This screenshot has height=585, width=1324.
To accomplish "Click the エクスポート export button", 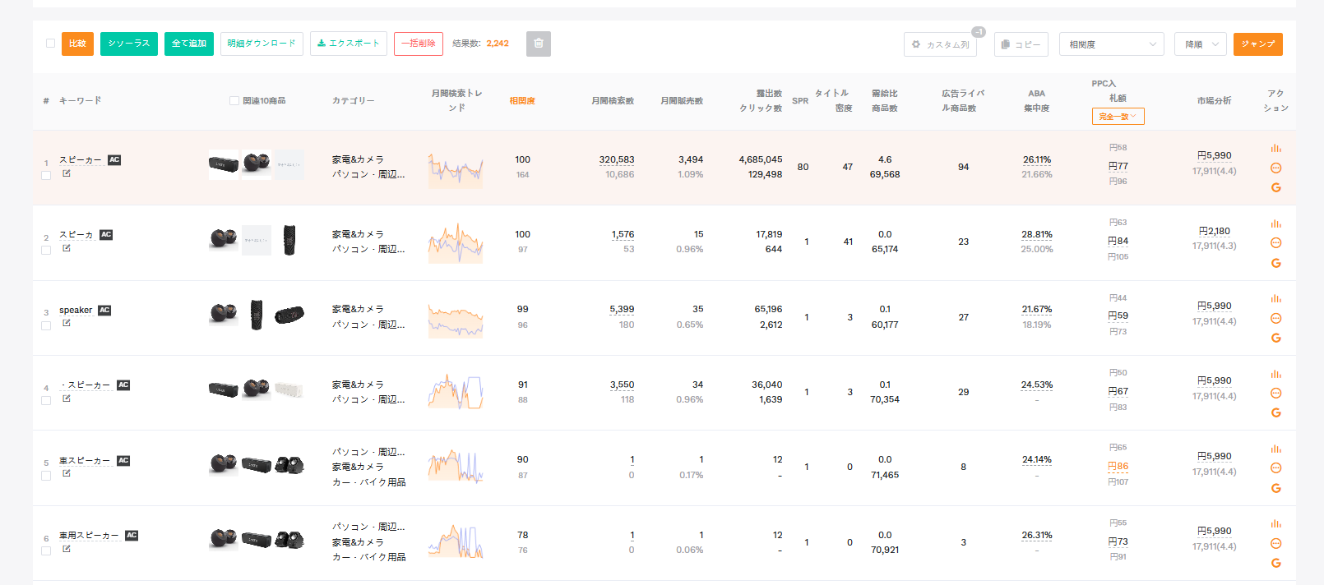I will point(349,44).
